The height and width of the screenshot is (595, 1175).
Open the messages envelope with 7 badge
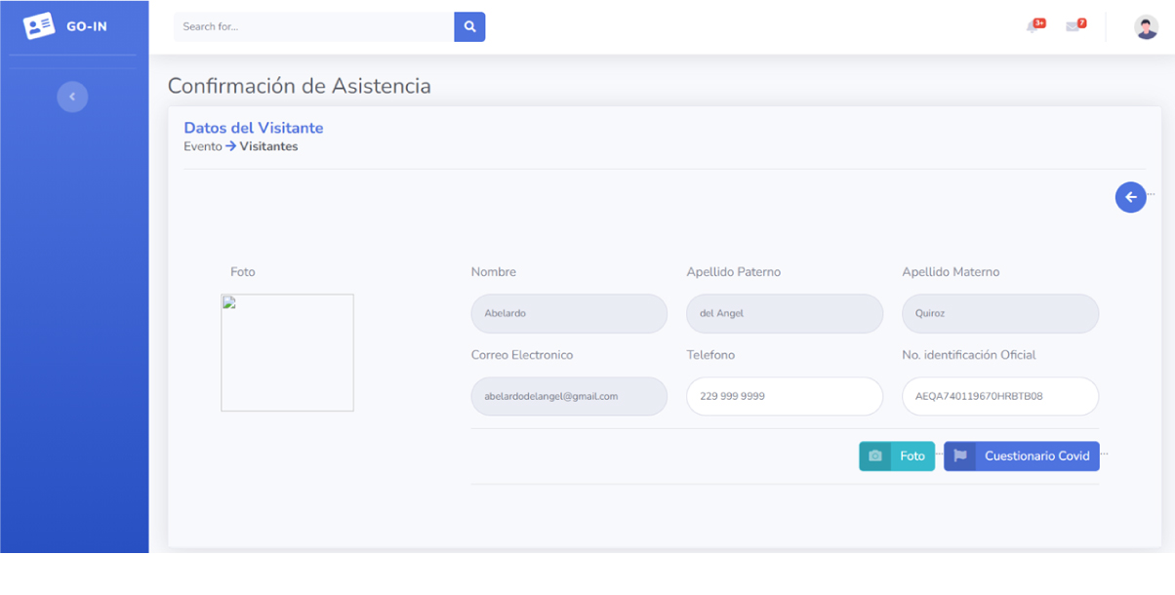(x=1075, y=25)
